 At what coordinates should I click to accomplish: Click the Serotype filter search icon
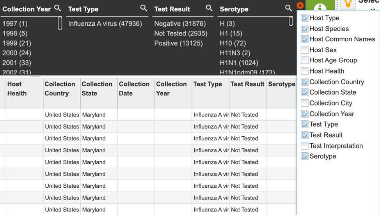(x=288, y=8)
